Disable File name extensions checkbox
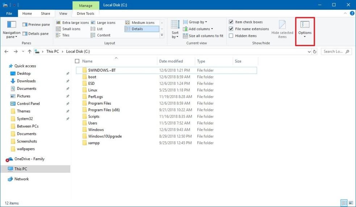This screenshot has height=207, width=356. click(x=231, y=29)
